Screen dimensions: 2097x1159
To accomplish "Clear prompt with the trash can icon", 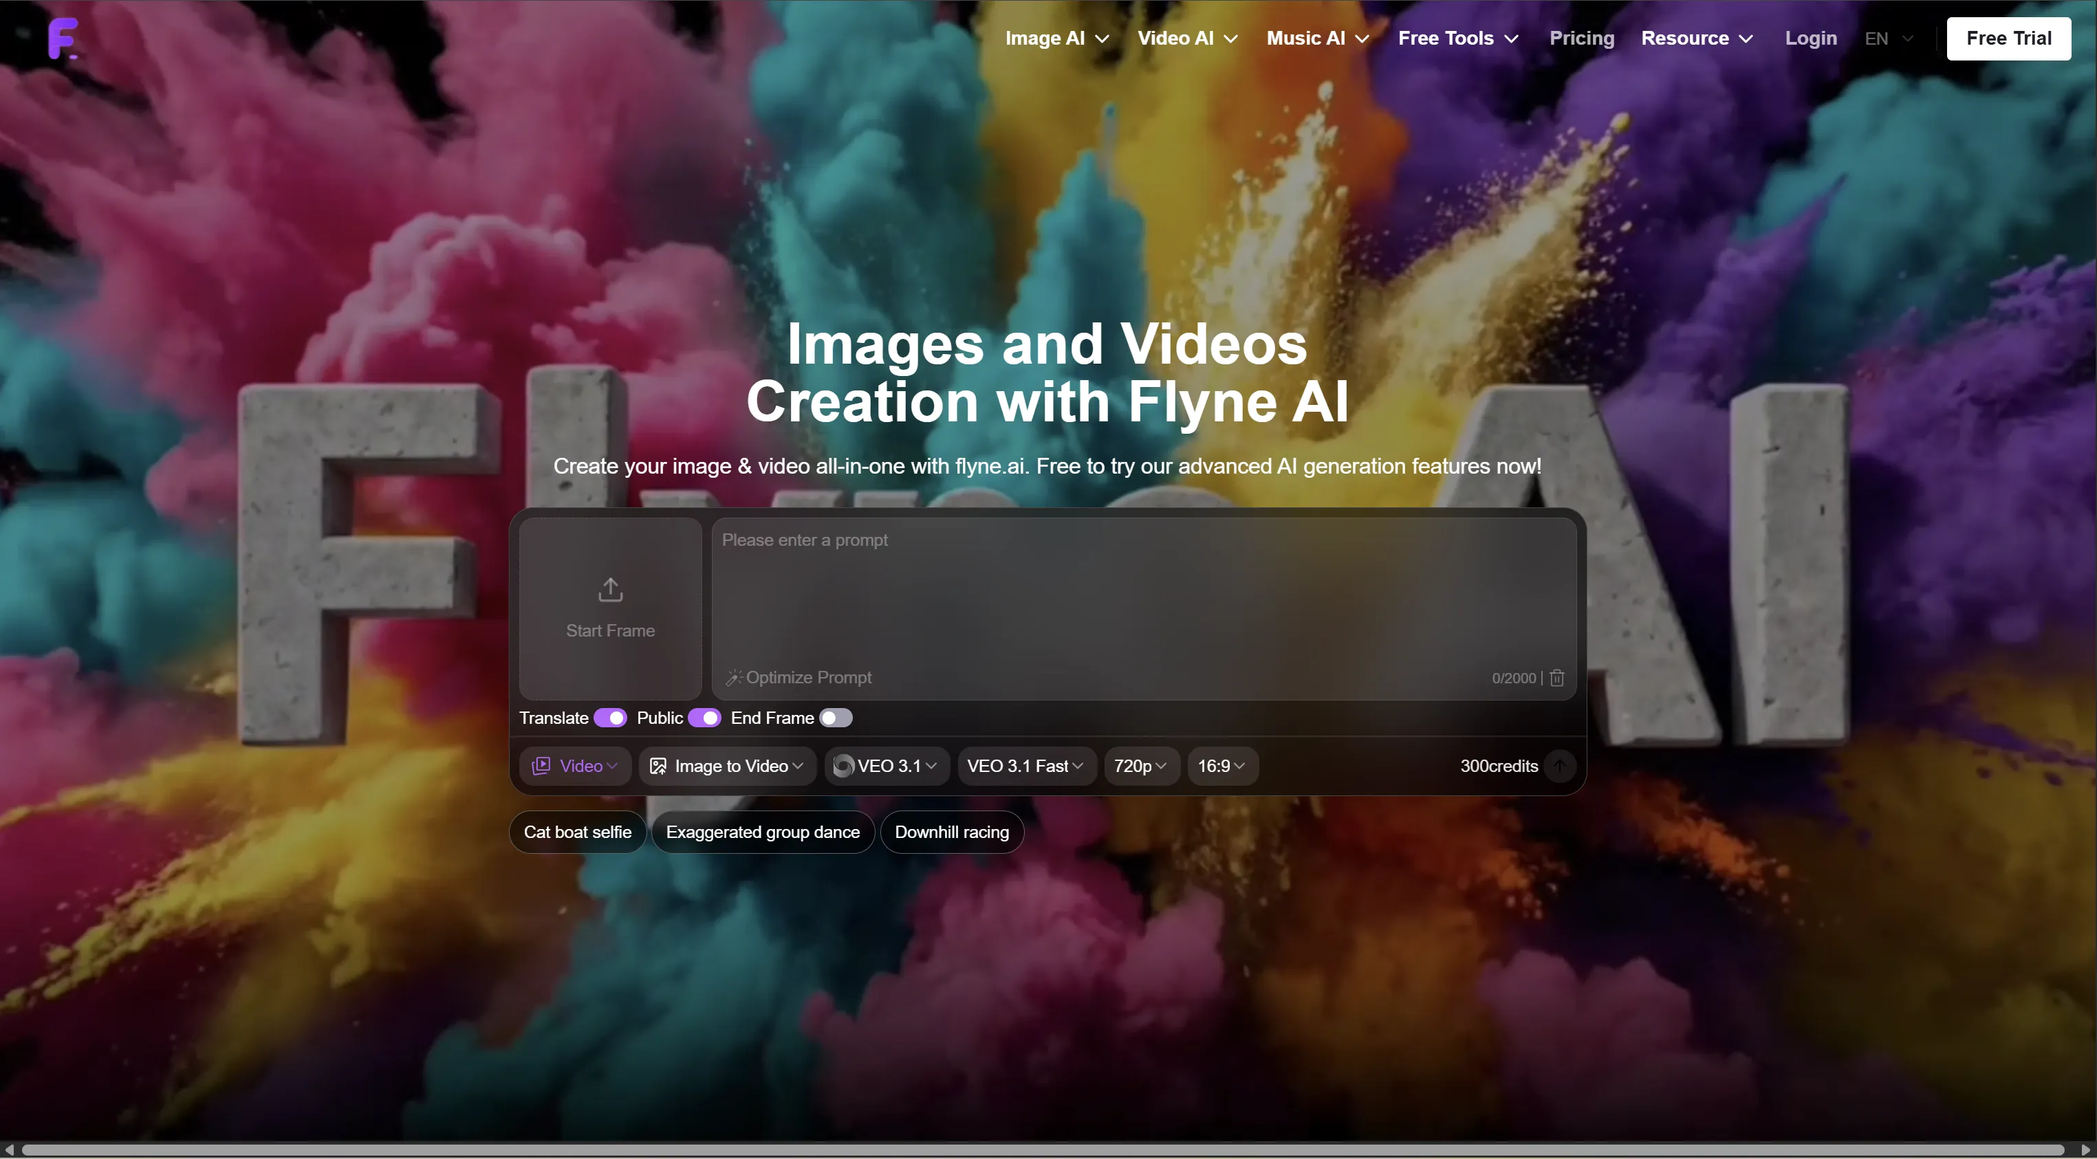I will pos(1556,677).
